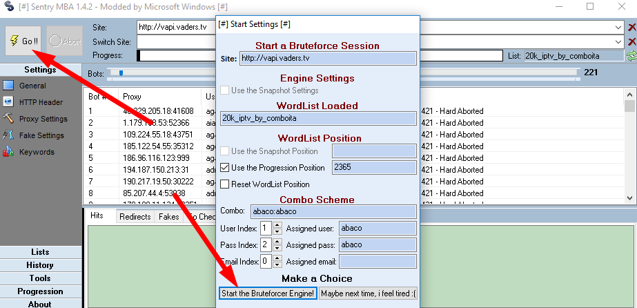
Task: Click the WordList Loaded field
Action: pyautogui.click(x=318, y=118)
